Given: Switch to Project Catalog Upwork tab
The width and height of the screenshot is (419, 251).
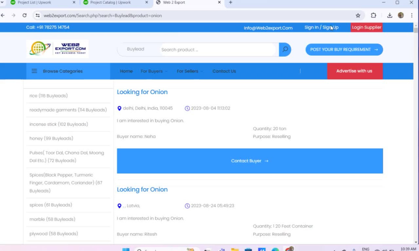Looking at the screenshot, I should point(110,3).
